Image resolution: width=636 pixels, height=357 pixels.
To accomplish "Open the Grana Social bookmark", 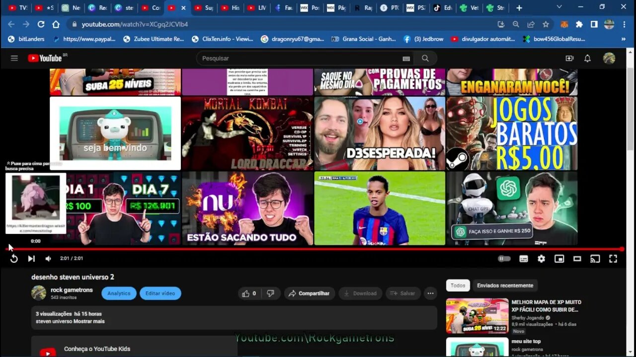I will point(363,39).
